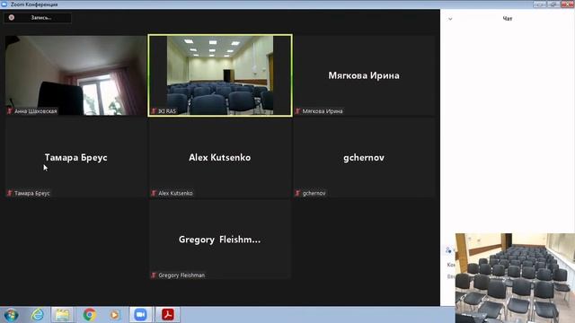Viewport: 575px width, 323px height.
Task: Click muted mic icon of gchernov
Action: [297, 193]
